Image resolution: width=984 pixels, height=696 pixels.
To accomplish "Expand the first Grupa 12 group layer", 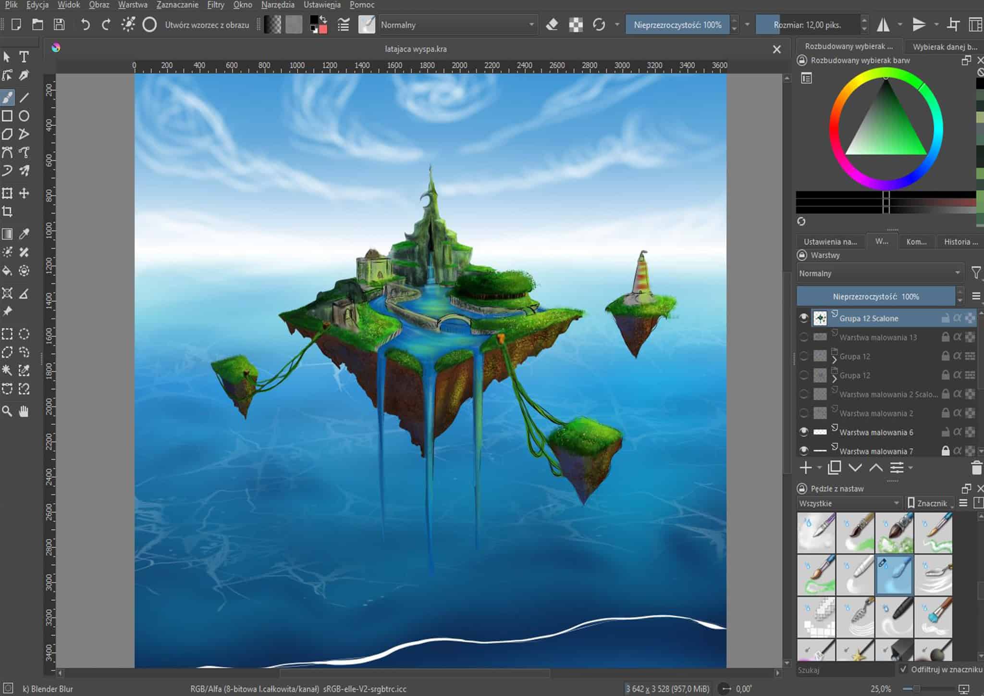I will [835, 359].
